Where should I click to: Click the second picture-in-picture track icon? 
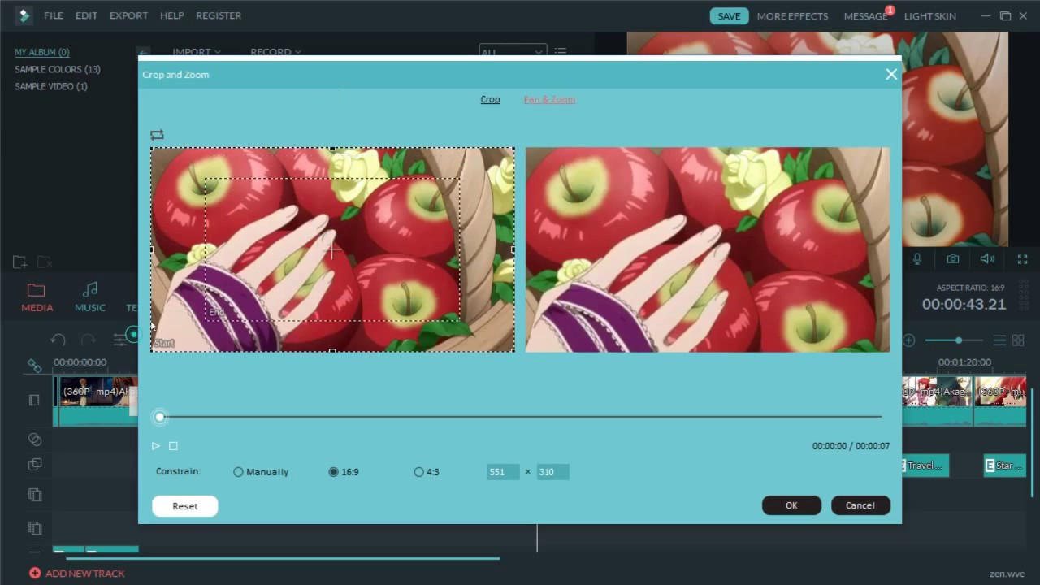pos(34,528)
